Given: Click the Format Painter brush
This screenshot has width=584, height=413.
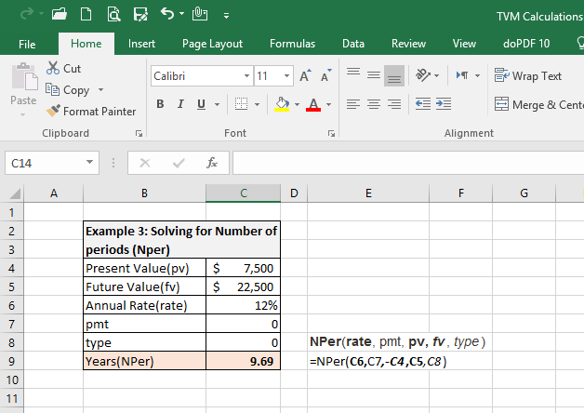Looking at the screenshot, I should point(90,111).
